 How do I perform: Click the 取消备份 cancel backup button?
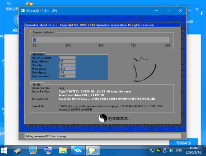[x=188, y=143]
